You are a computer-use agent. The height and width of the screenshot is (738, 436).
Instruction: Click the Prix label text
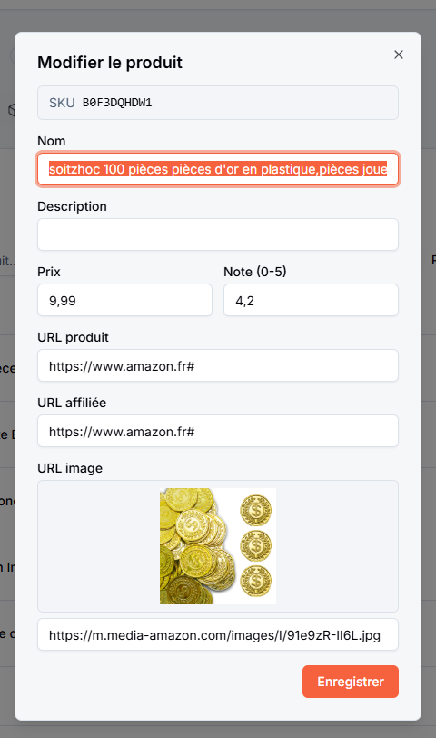[49, 272]
